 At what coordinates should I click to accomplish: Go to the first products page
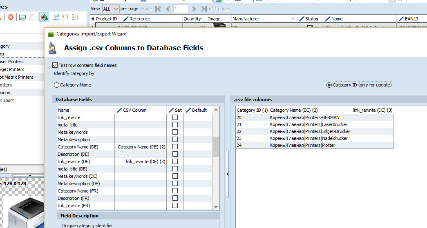(158, 9)
